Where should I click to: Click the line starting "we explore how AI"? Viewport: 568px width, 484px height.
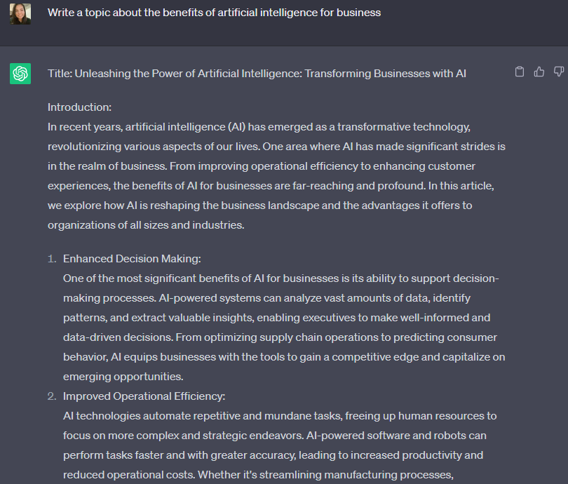[x=259, y=206]
